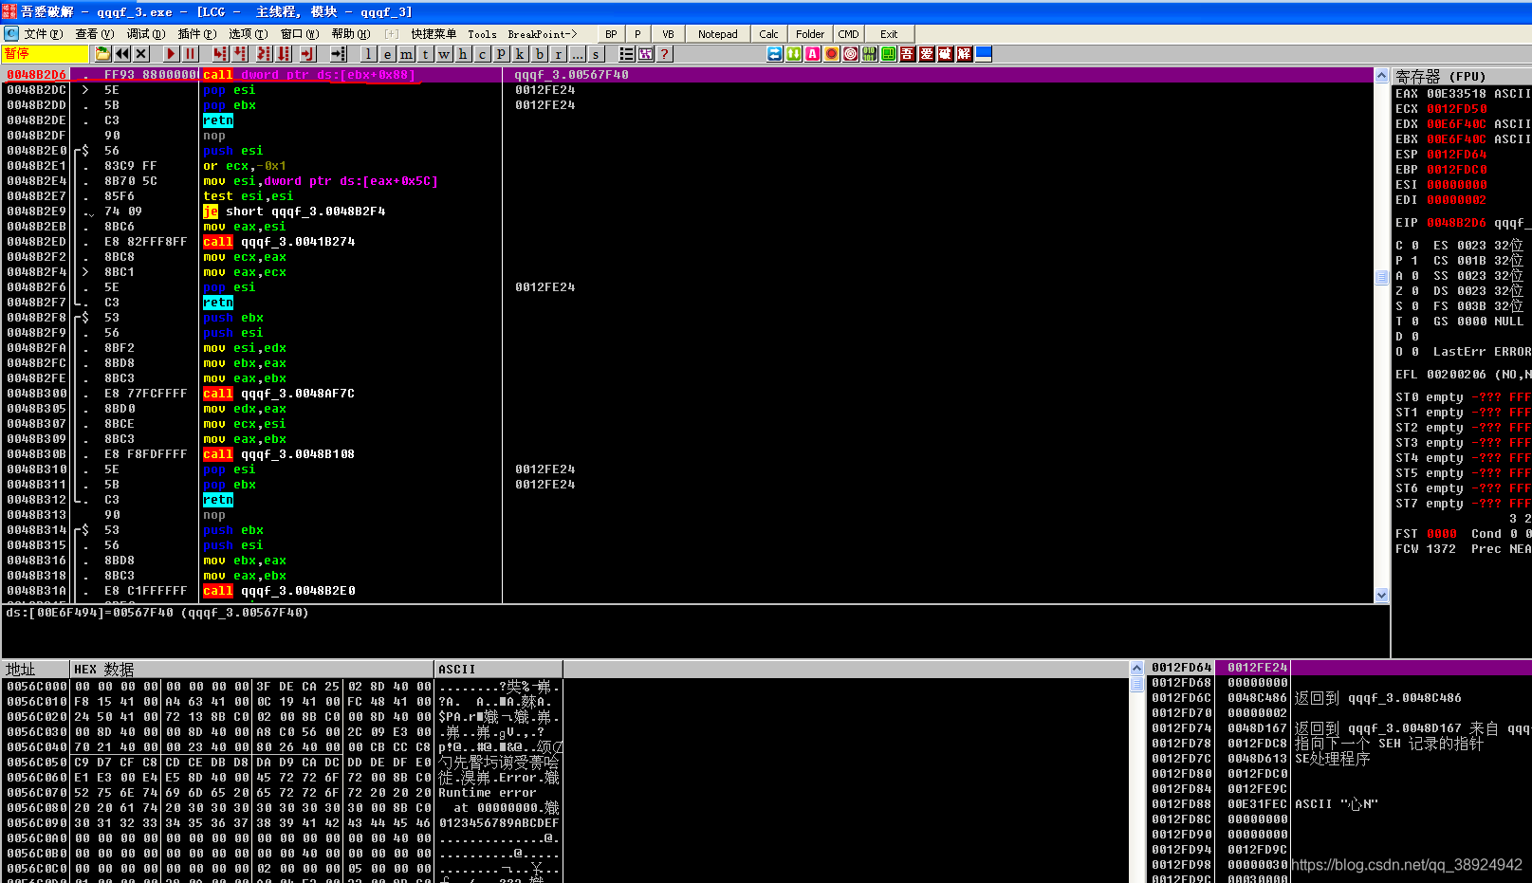Click the Exit button

coord(889,34)
